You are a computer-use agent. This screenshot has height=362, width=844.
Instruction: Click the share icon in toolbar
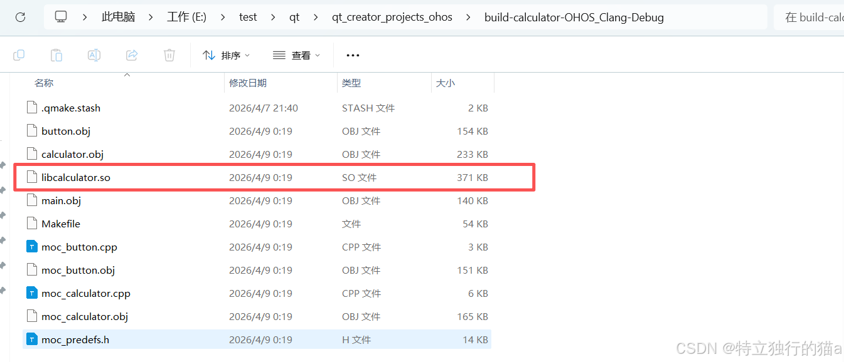132,55
